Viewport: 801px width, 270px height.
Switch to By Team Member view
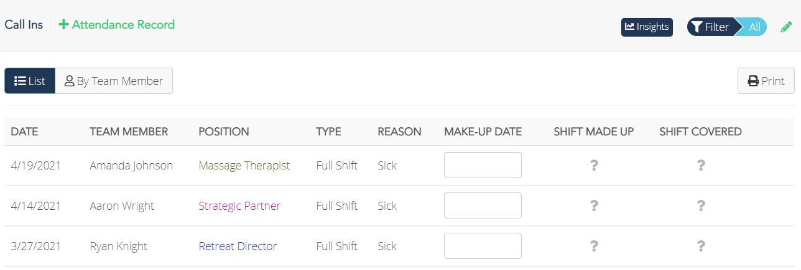[114, 81]
